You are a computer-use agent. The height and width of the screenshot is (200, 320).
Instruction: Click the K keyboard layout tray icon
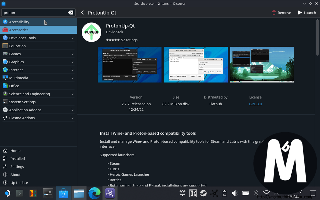click(x=193, y=193)
